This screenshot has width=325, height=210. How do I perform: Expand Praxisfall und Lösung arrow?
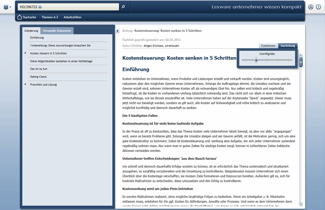(25, 84)
